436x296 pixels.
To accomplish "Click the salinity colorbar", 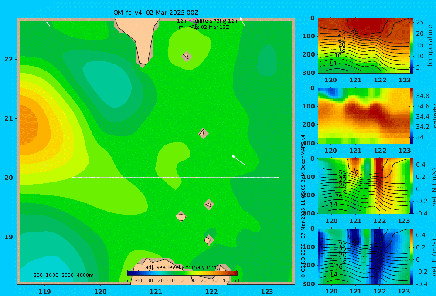I will (x=412, y=116).
